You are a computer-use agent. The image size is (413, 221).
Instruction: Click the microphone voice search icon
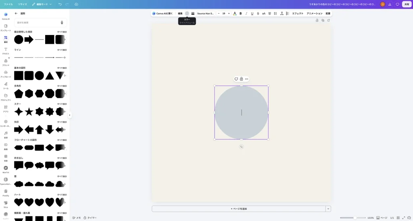[62, 23]
